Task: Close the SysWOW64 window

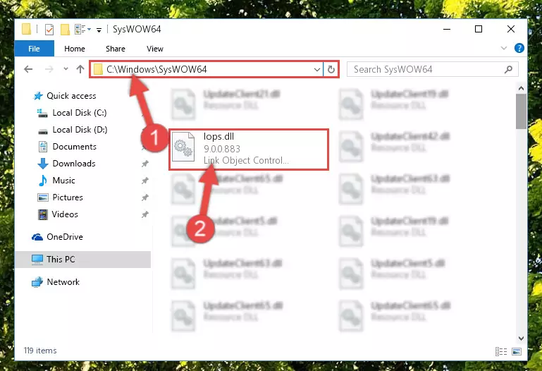Action: coord(510,29)
